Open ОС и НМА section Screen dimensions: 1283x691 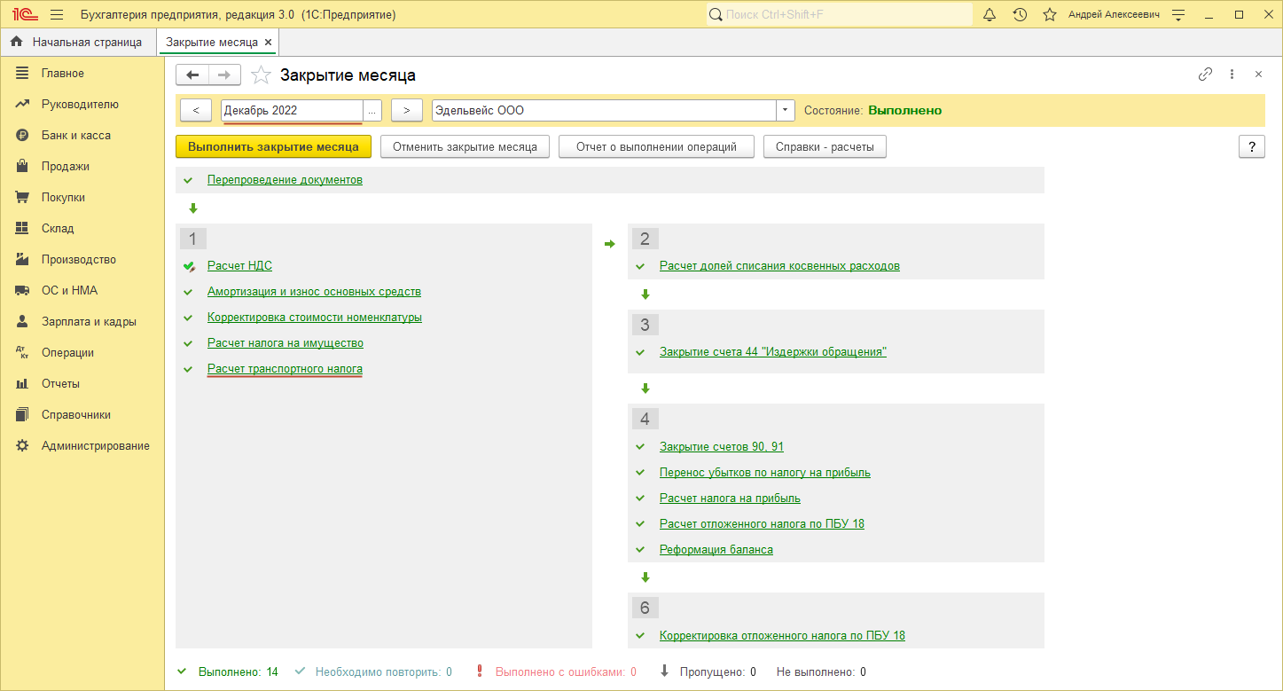tap(70, 290)
